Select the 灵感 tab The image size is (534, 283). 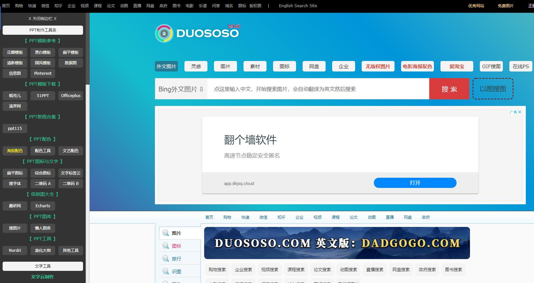point(196,66)
